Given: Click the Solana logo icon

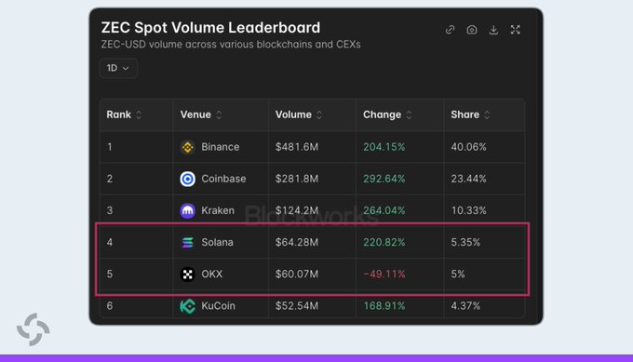Looking at the screenshot, I should (x=187, y=243).
